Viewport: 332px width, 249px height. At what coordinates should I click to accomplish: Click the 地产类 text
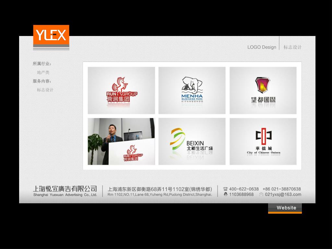(43, 72)
